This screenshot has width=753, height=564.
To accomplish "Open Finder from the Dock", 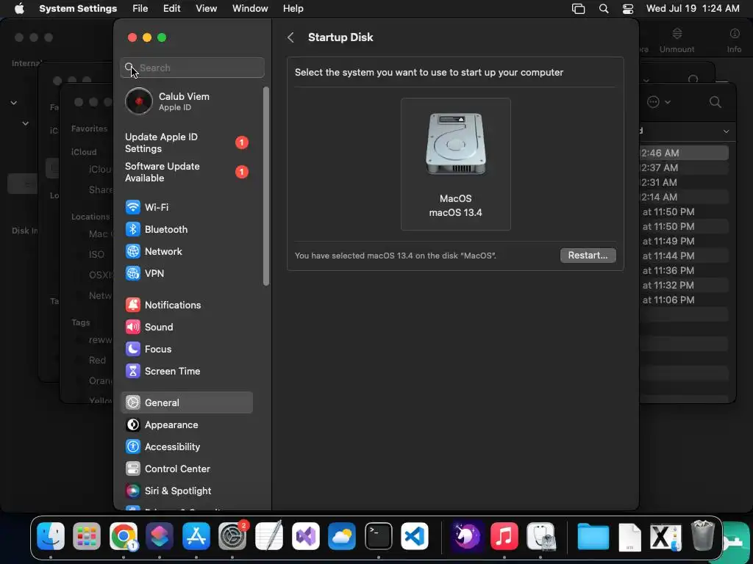I will [51, 536].
